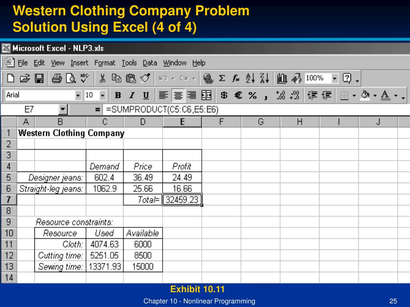Image resolution: width=410 pixels, height=307 pixels.
Task: Sort ascending A to Z
Action: (250, 78)
